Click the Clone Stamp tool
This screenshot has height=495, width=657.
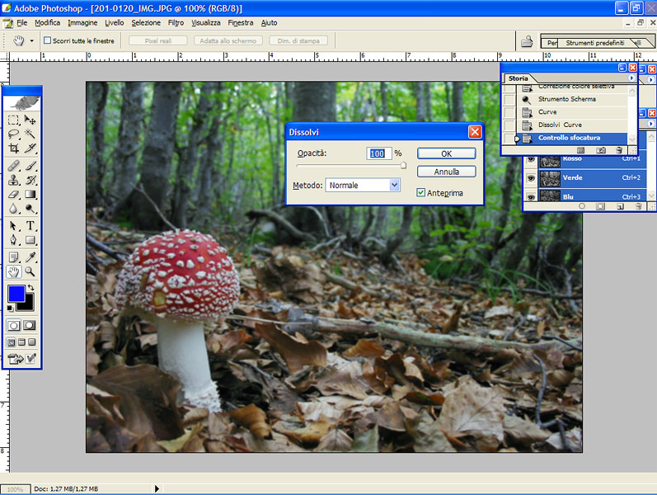[x=13, y=180]
